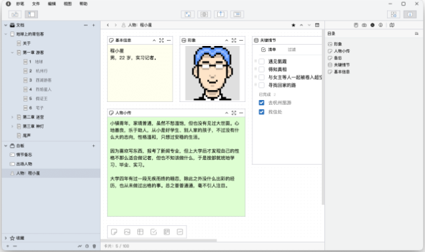Collapse the 地球上的背包客 document tree
The width and height of the screenshot is (425, 252).
pos(6,34)
